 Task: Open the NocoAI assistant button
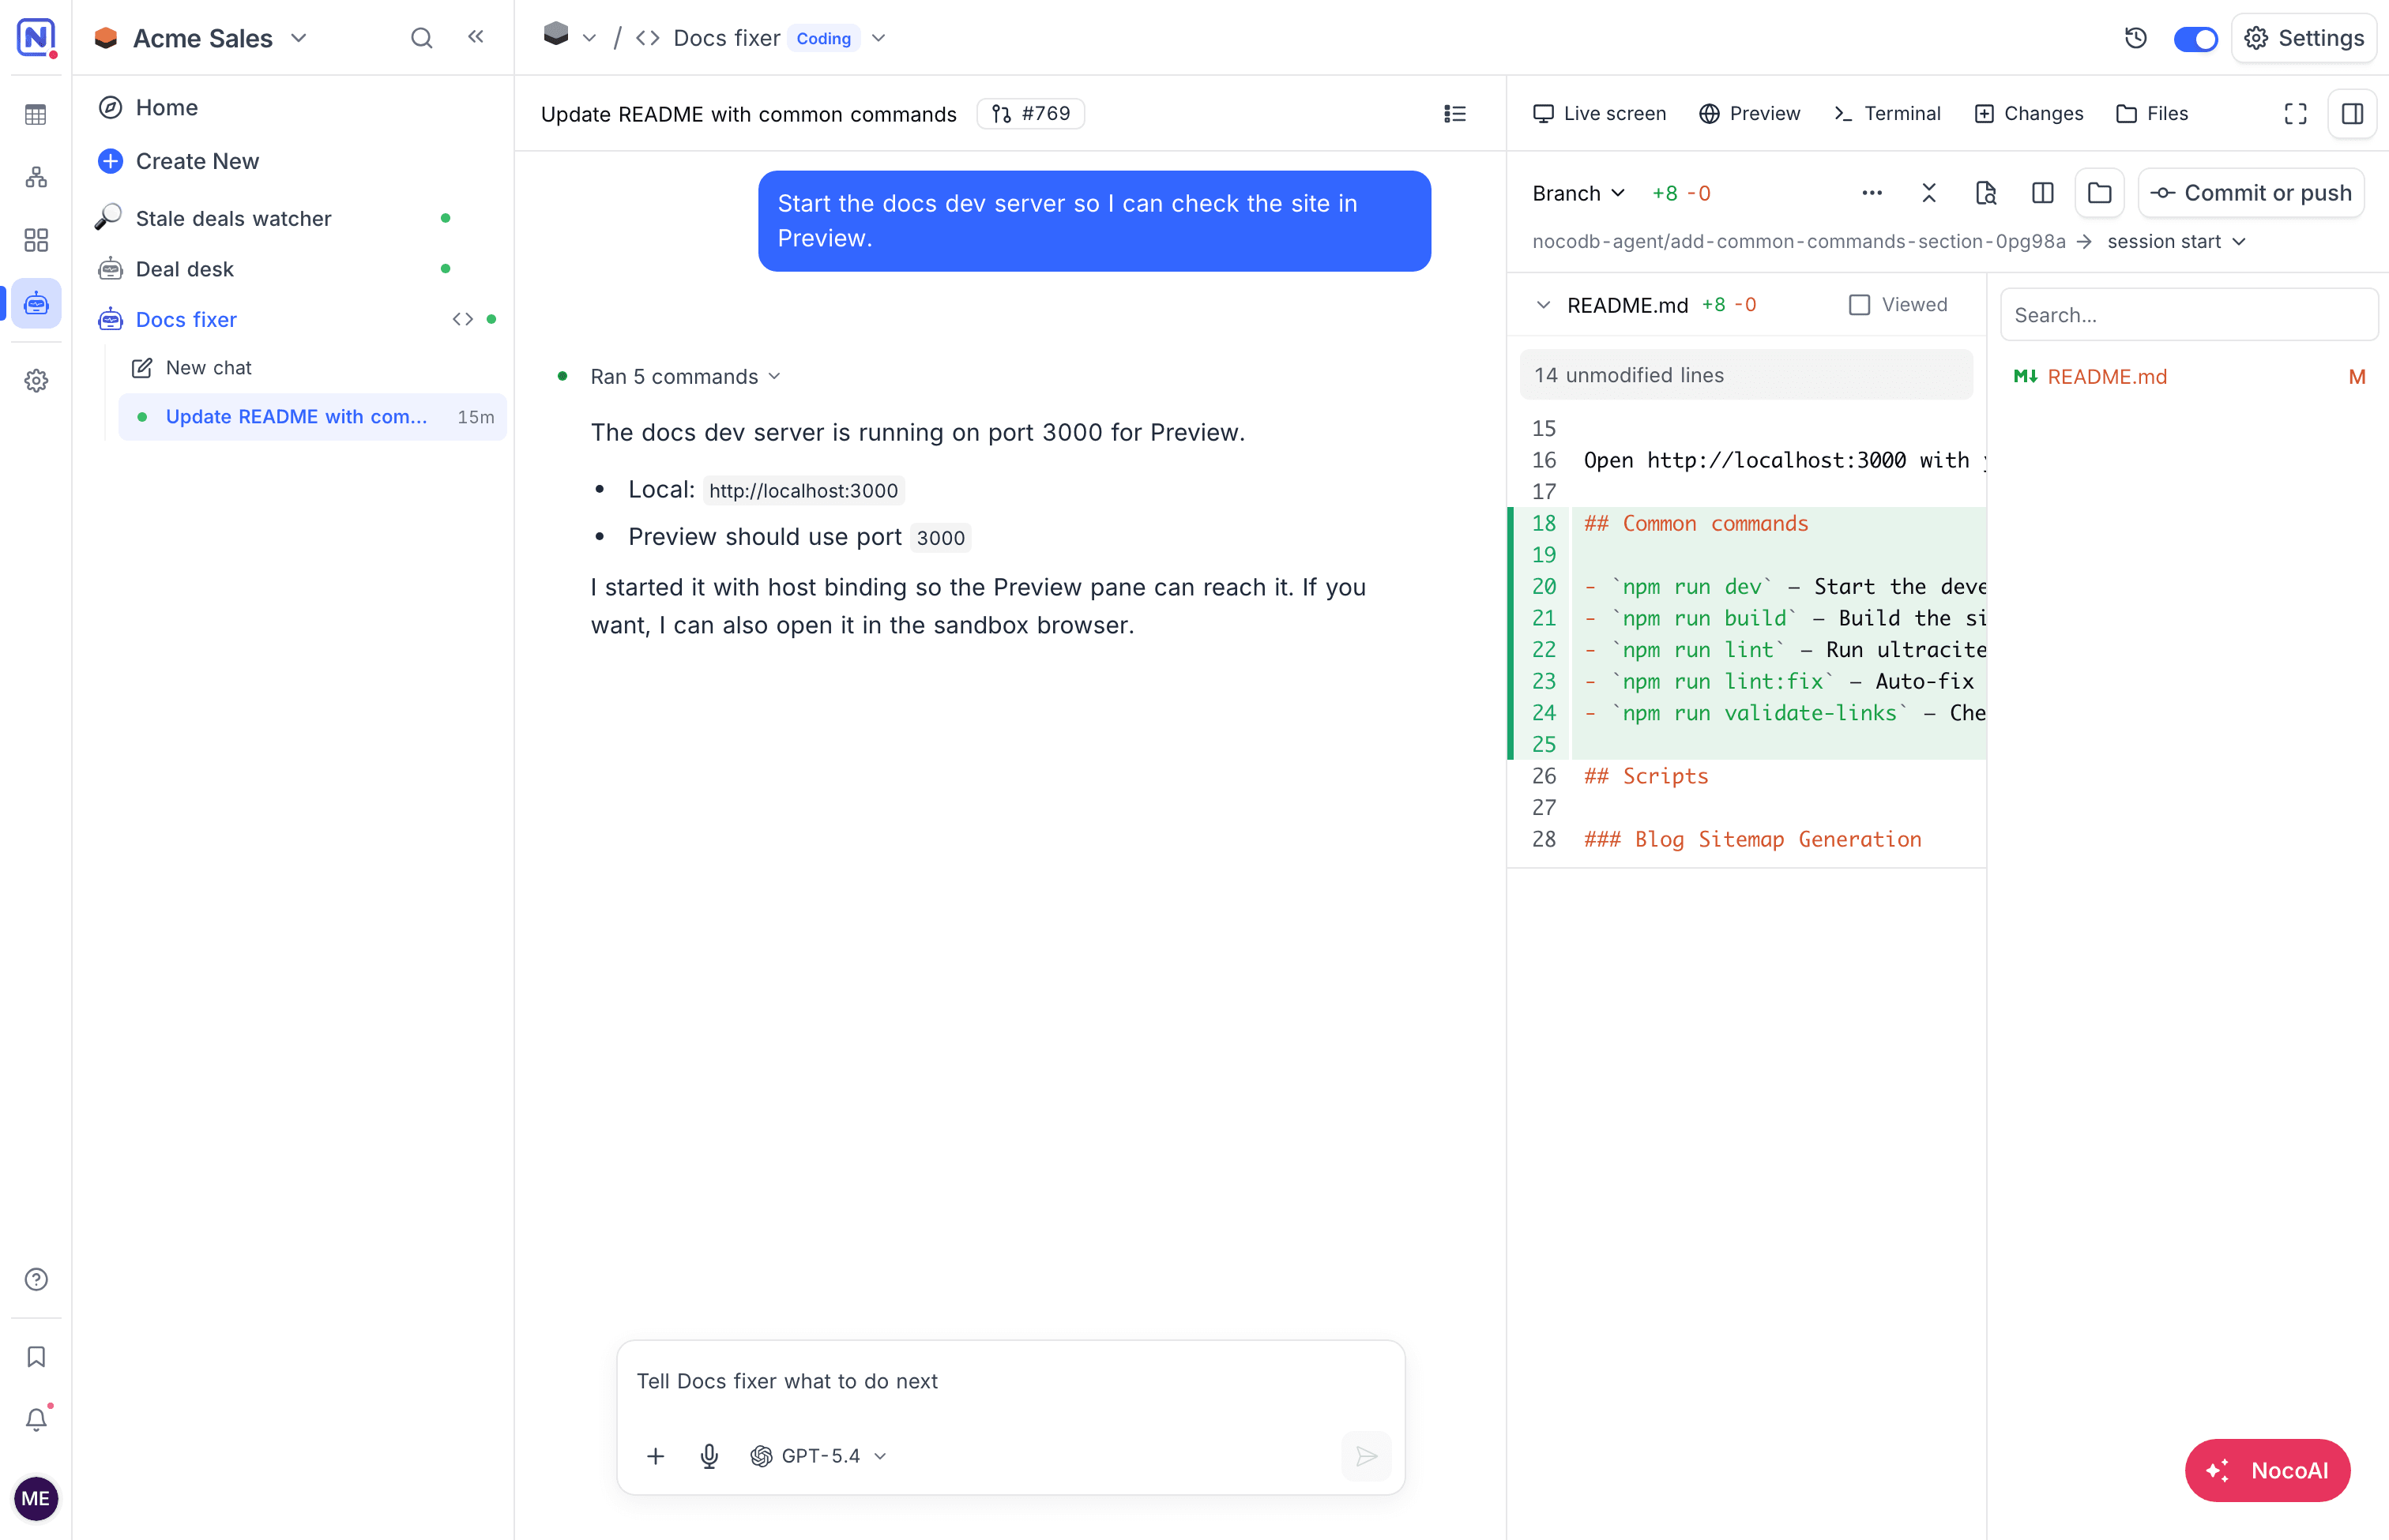[2267, 1470]
